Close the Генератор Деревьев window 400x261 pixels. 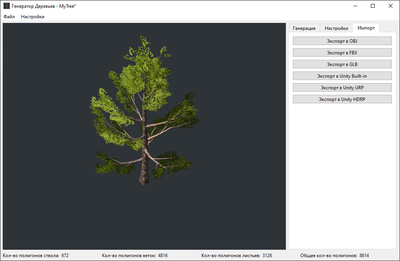pyautogui.click(x=390, y=6)
